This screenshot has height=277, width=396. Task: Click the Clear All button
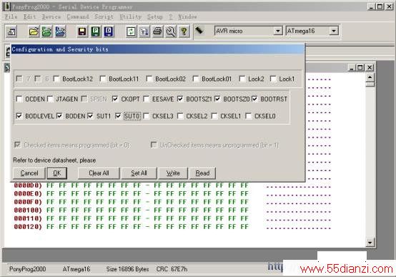(99, 173)
